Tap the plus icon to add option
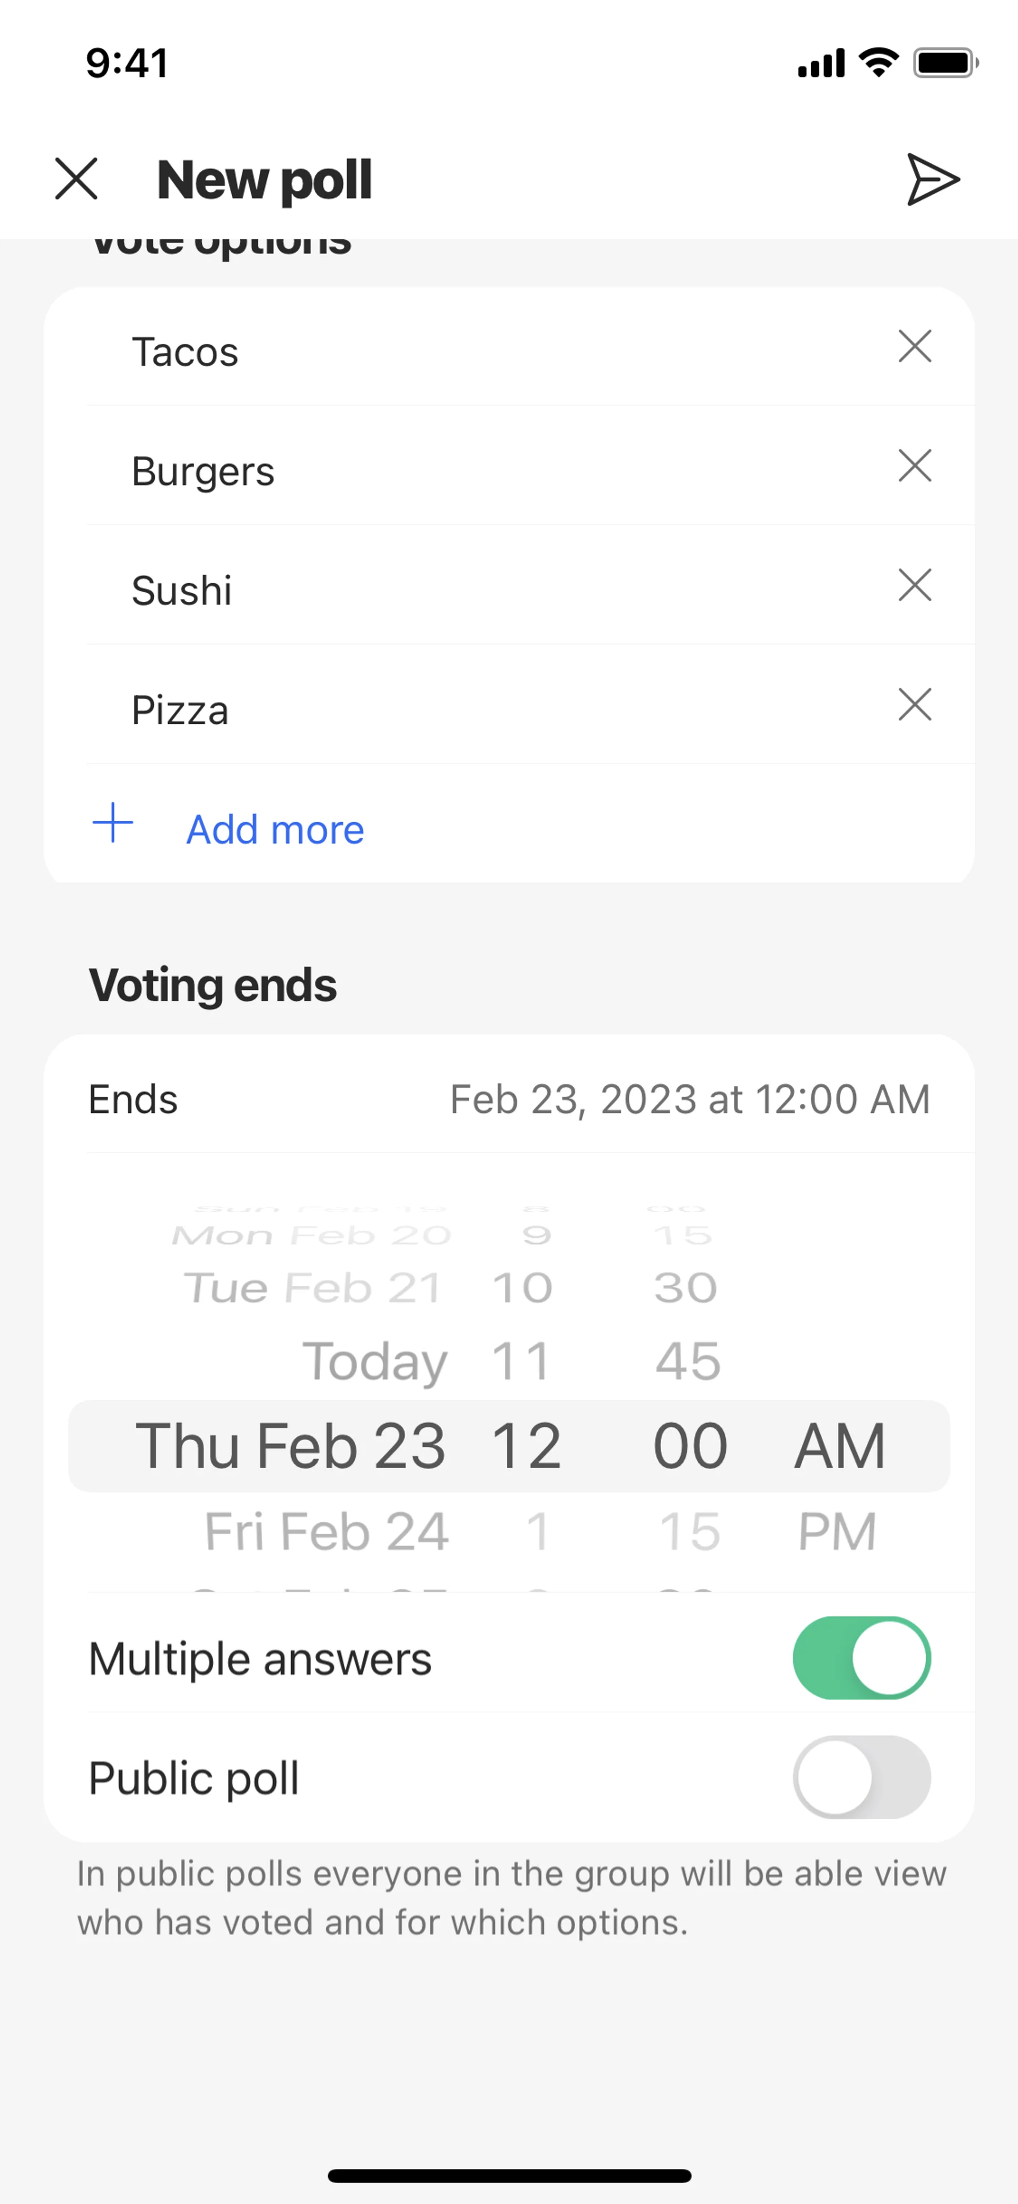 click(x=113, y=823)
